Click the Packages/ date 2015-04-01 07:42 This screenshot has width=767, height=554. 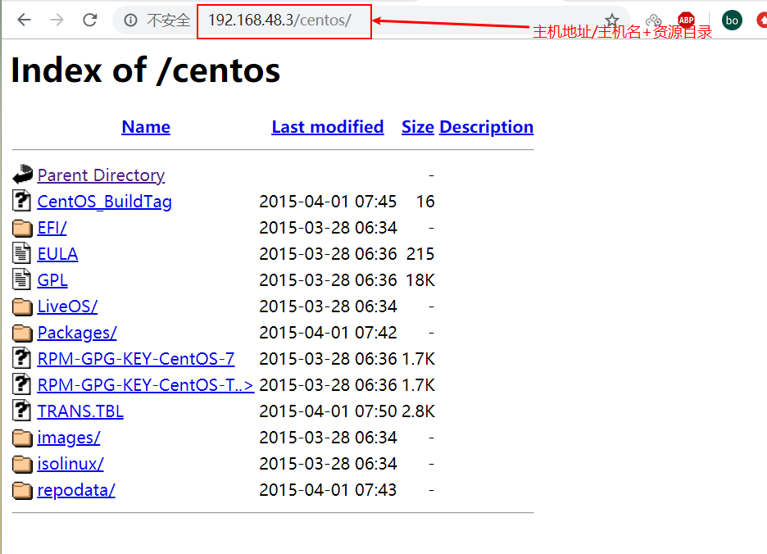click(328, 332)
